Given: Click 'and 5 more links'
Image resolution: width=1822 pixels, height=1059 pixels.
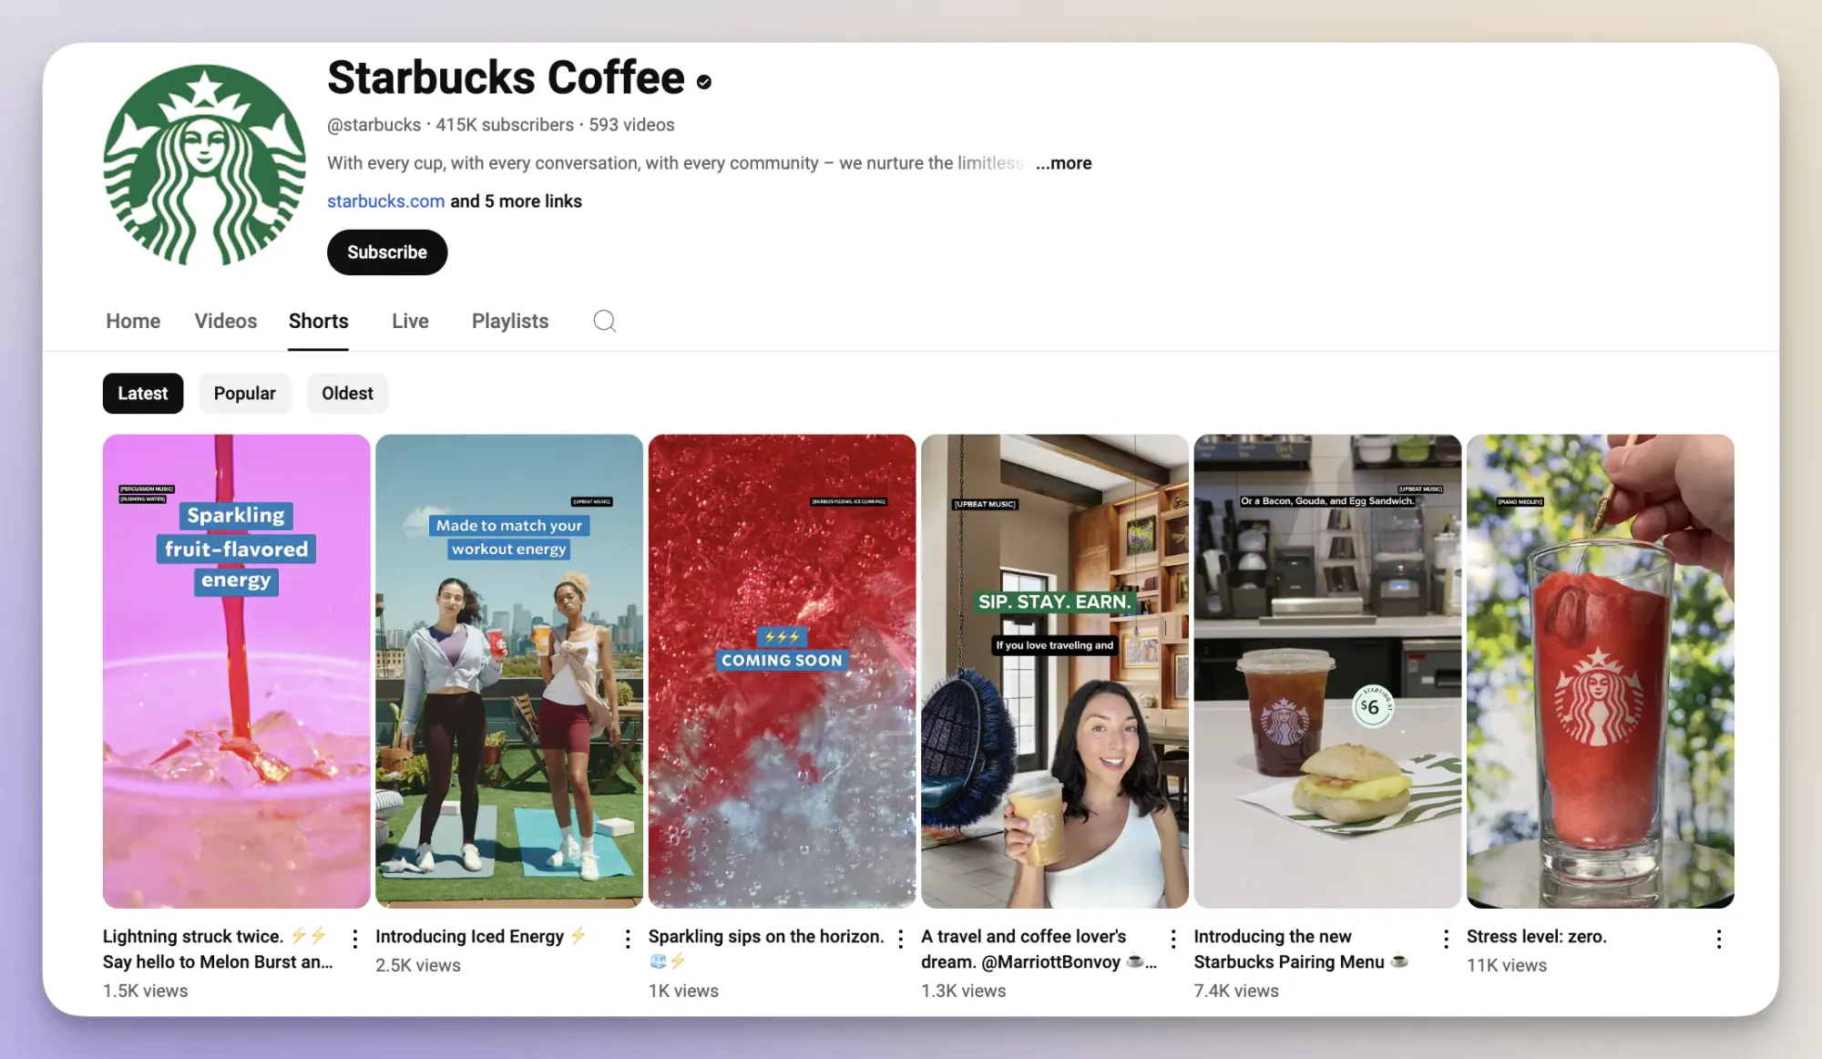Looking at the screenshot, I should pyautogui.click(x=517, y=200).
